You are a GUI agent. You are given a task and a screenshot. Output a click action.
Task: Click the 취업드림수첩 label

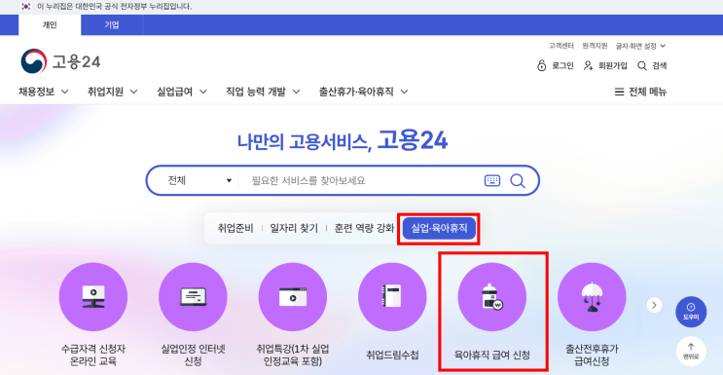click(392, 356)
